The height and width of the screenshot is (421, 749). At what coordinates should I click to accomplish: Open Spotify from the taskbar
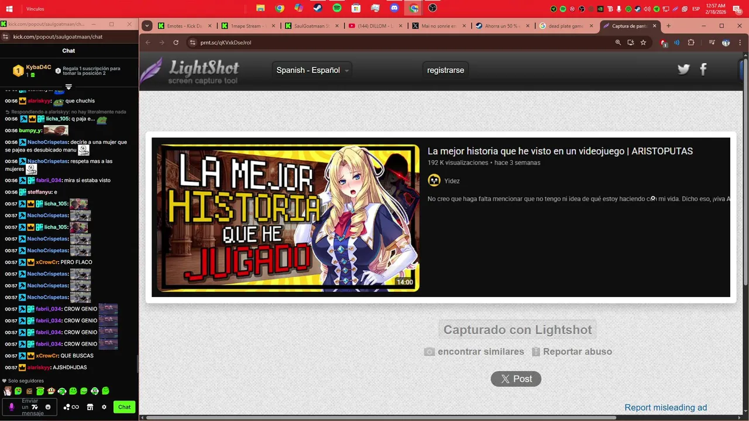point(337,8)
